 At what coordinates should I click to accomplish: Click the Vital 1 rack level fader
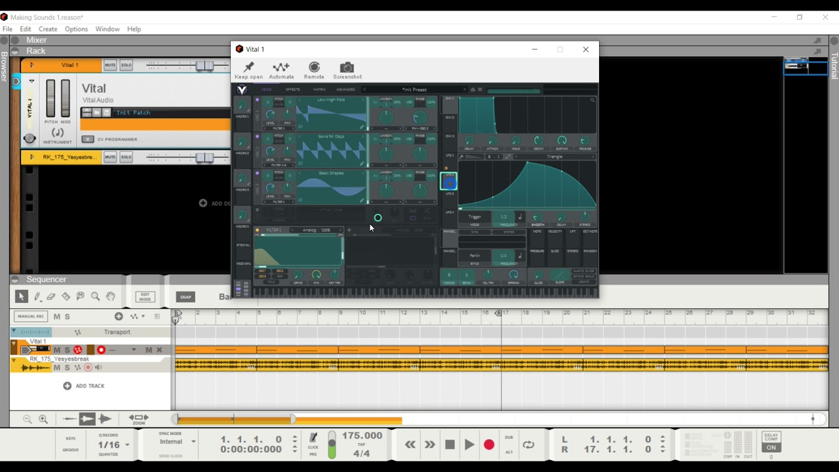(205, 66)
